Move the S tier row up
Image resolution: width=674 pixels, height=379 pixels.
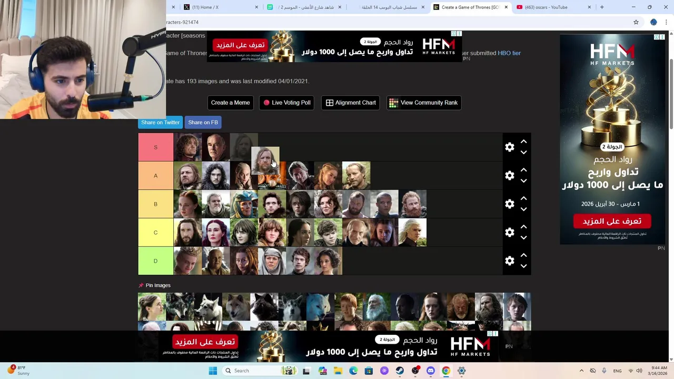[x=523, y=142]
